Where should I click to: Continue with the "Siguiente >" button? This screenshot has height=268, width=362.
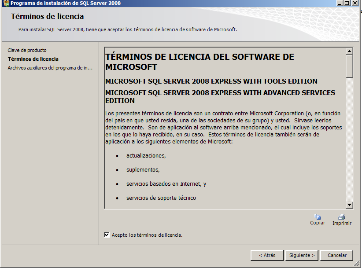tap(302, 255)
